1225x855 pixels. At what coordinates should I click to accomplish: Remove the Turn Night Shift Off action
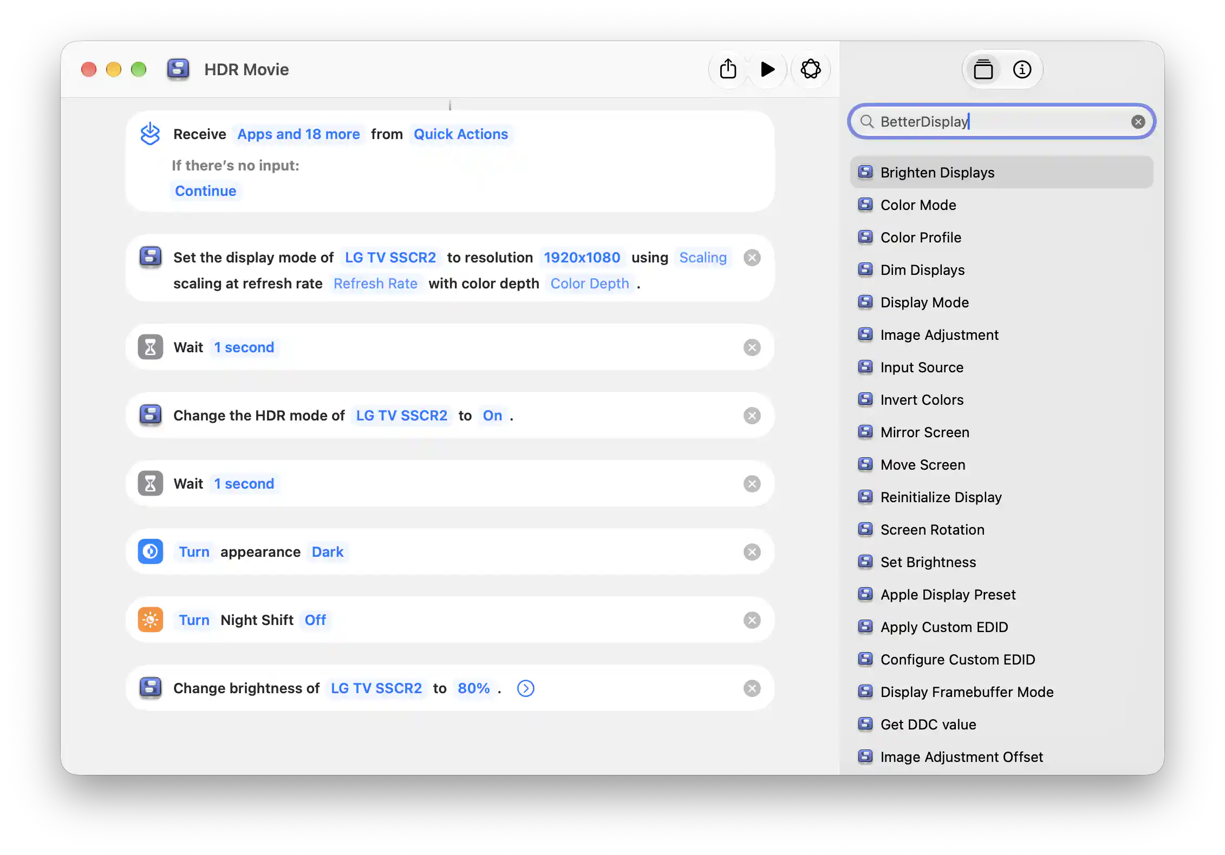point(752,620)
